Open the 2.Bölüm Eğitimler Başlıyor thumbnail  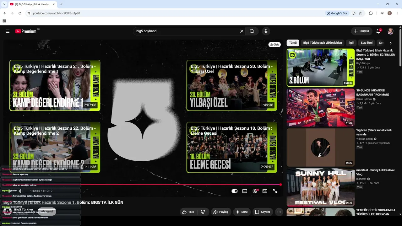pos(321,67)
